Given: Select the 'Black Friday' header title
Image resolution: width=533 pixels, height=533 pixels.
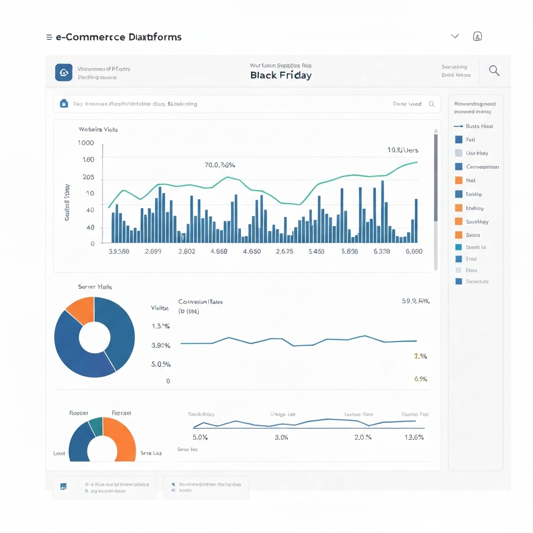Looking at the screenshot, I should (281, 75).
